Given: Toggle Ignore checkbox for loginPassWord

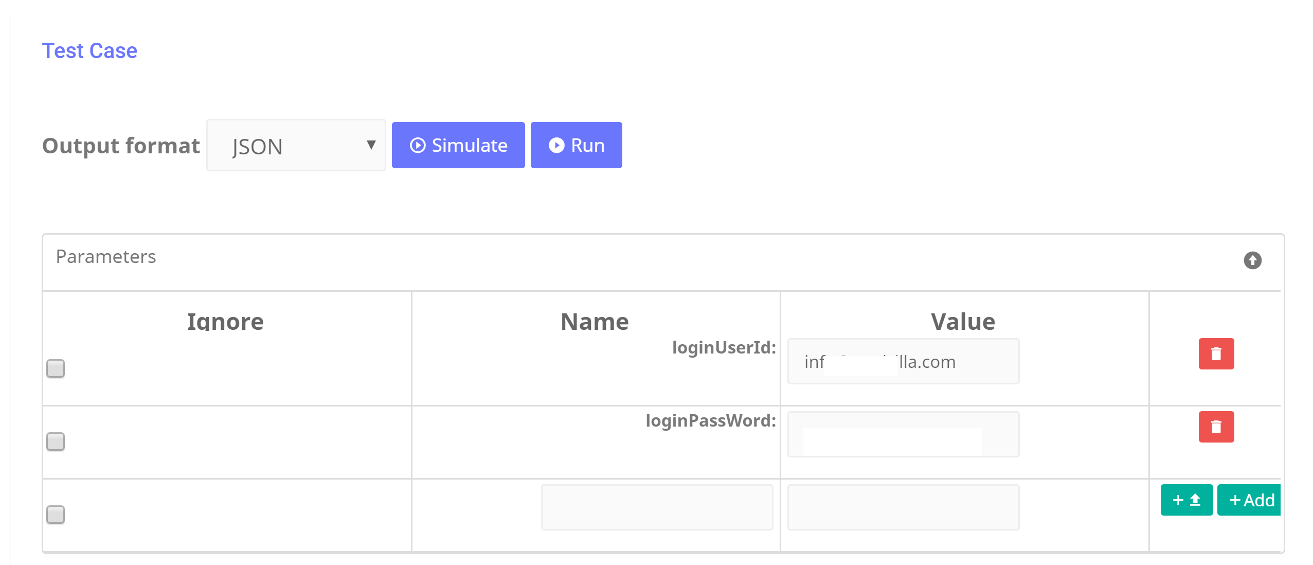Looking at the screenshot, I should [x=56, y=442].
